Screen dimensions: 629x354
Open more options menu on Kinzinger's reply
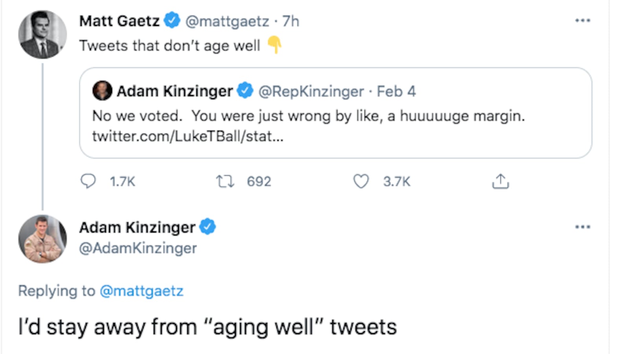point(582,227)
